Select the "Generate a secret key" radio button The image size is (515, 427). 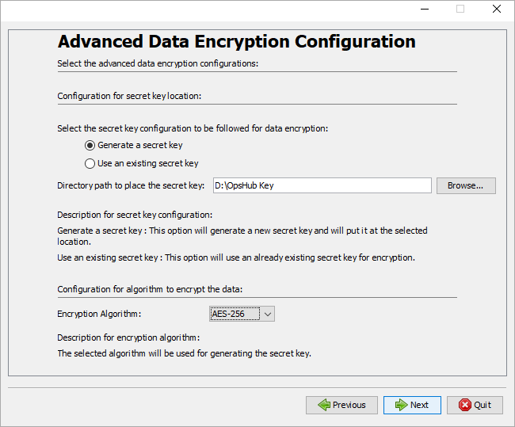point(90,146)
